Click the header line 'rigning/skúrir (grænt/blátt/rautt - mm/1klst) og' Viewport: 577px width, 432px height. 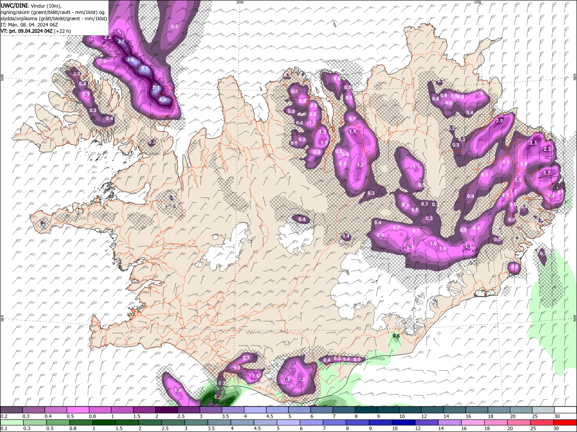coord(53,12)
